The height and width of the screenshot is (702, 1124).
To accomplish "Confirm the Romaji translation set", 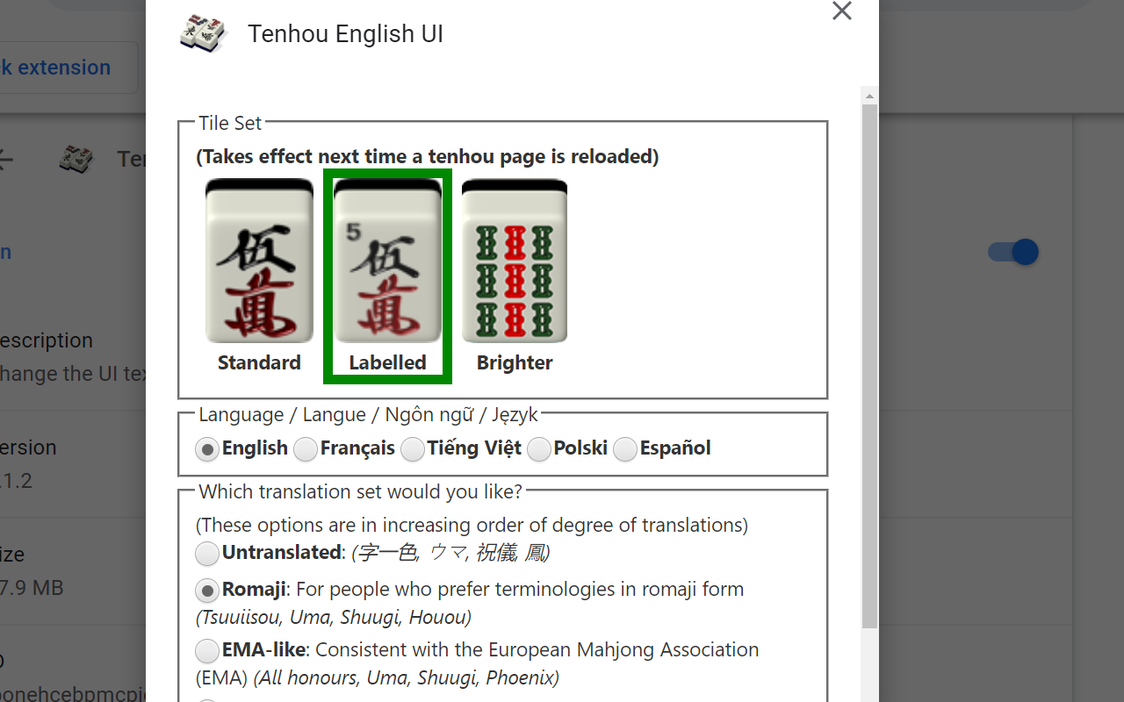I will [x=207, y=591].
